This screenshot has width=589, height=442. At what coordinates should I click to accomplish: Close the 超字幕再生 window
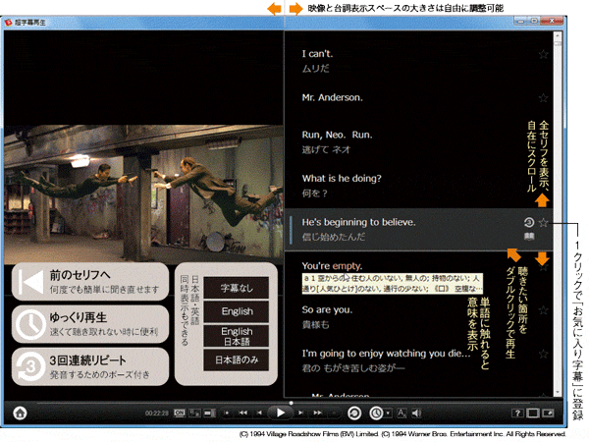point(552,21)
